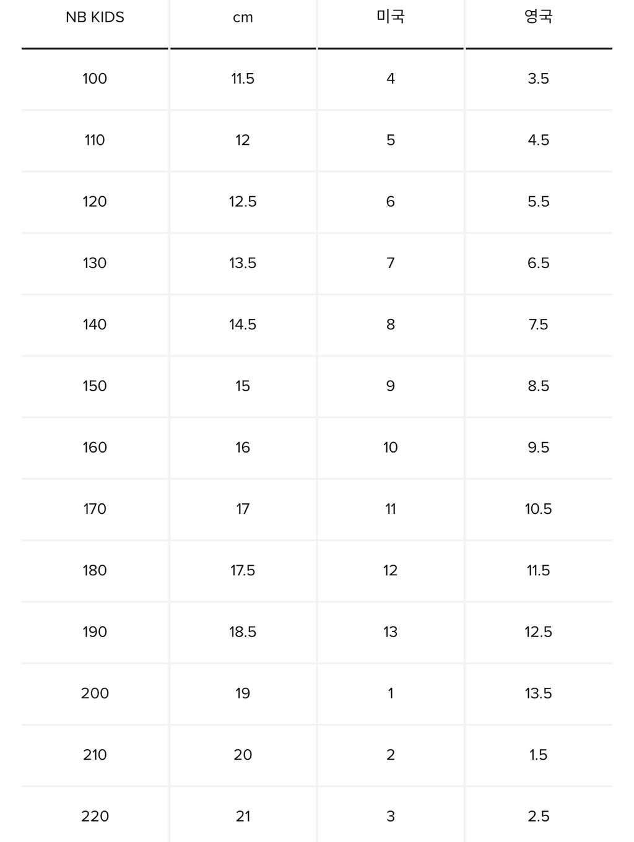Click the NB KIDS column header

[95, 17]
